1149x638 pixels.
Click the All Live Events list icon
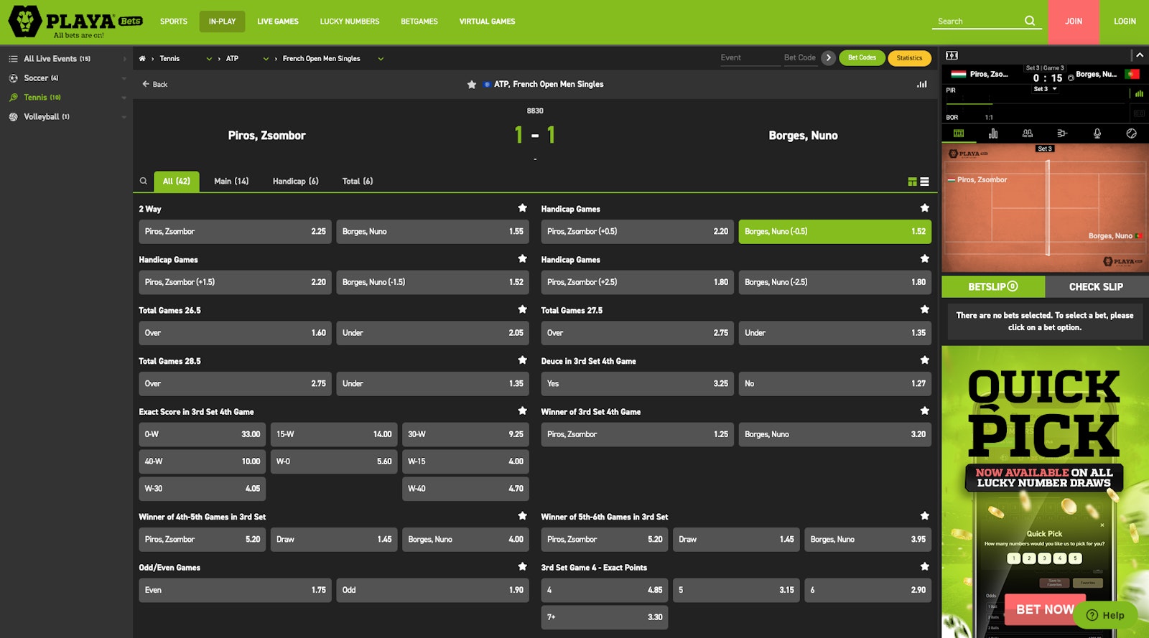(13, 59)
